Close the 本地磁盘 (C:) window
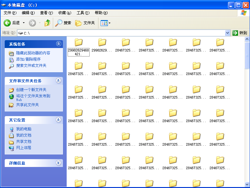250x188 pixels. (x=246, y=5)
